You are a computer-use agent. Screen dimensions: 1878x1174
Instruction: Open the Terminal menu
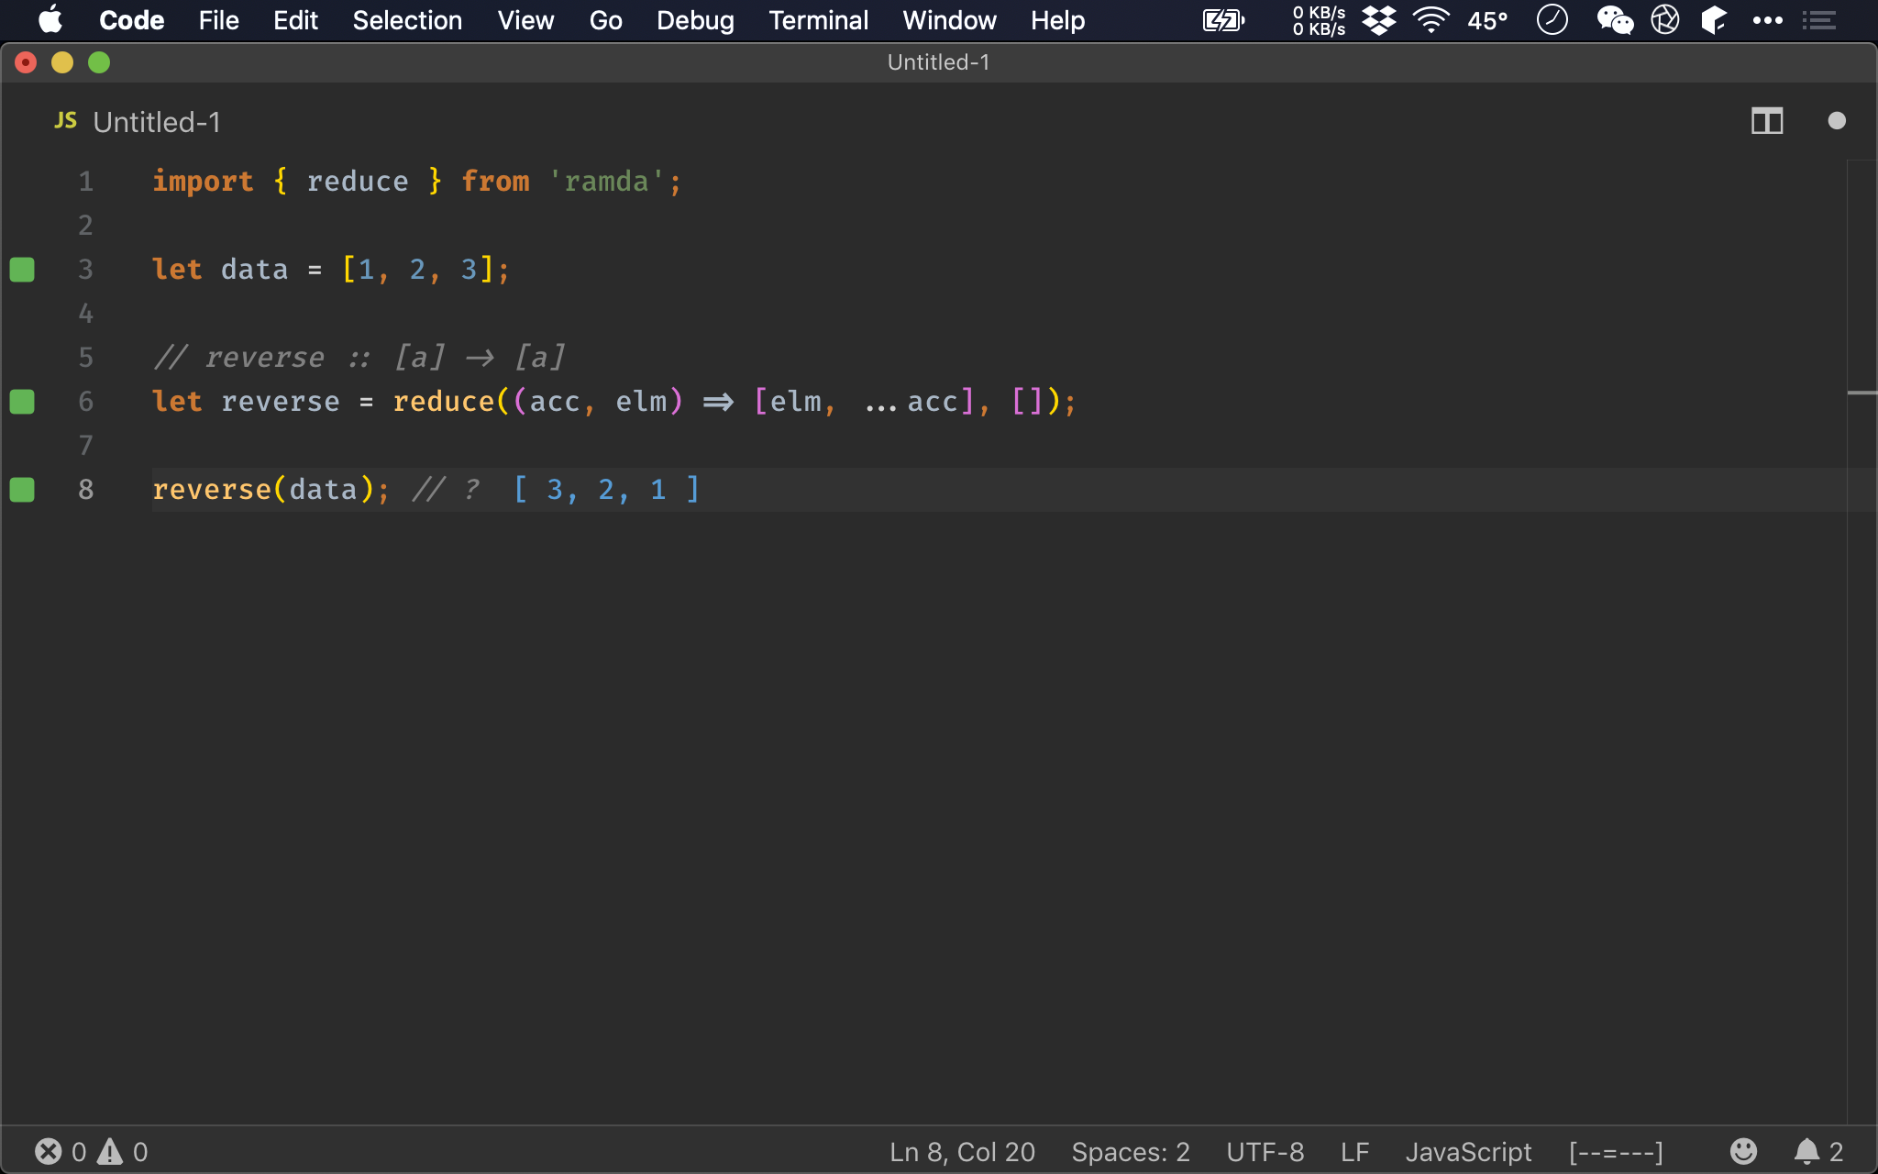pyautogui.click(x=818, y=20)
